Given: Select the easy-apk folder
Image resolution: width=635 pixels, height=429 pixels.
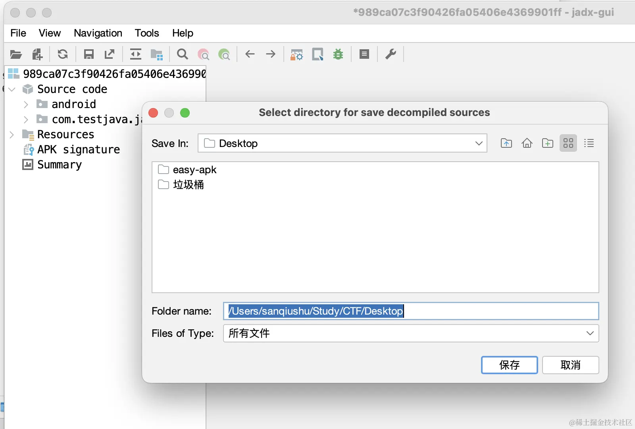Looking at the screenshot, I should click(x=187, y=170).
